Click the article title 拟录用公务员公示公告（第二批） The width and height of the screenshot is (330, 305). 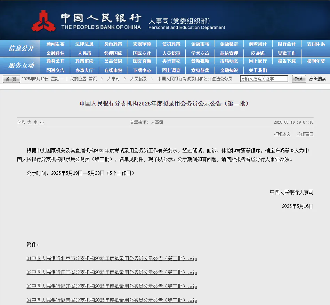point(164,103)
